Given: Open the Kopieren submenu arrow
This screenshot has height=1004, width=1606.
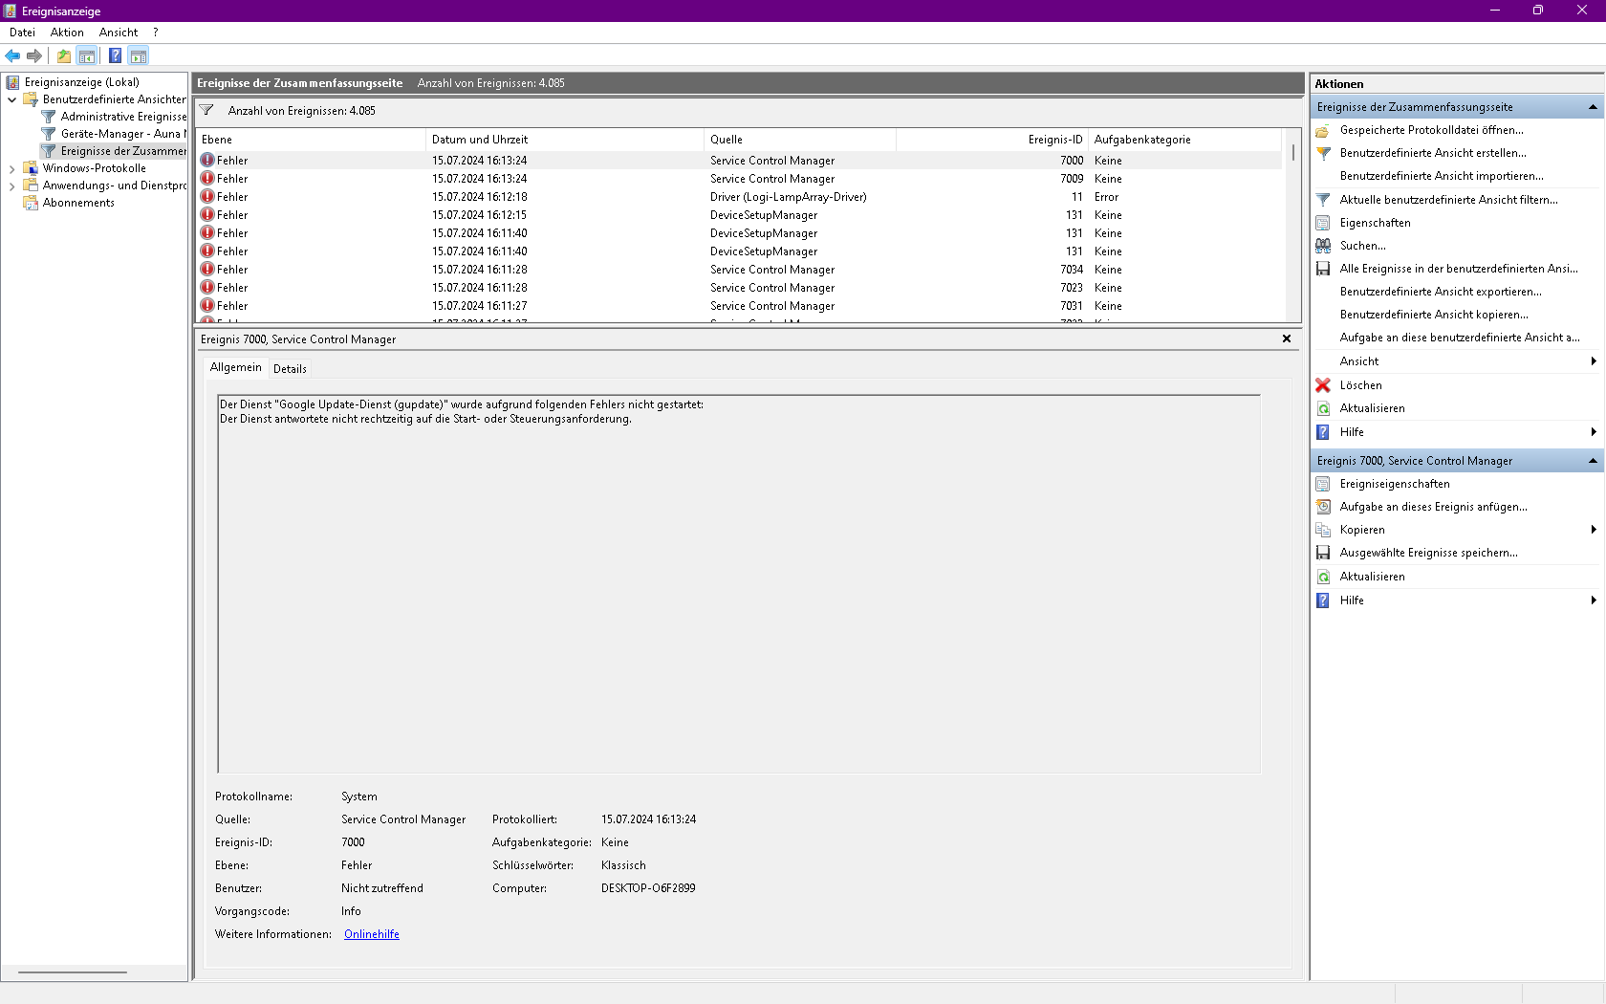Looking at the screenshot, I should (x=1592, y=529).
